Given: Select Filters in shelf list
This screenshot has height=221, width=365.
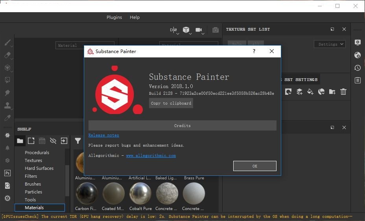Looking at the screenshot, I should 31,176.
